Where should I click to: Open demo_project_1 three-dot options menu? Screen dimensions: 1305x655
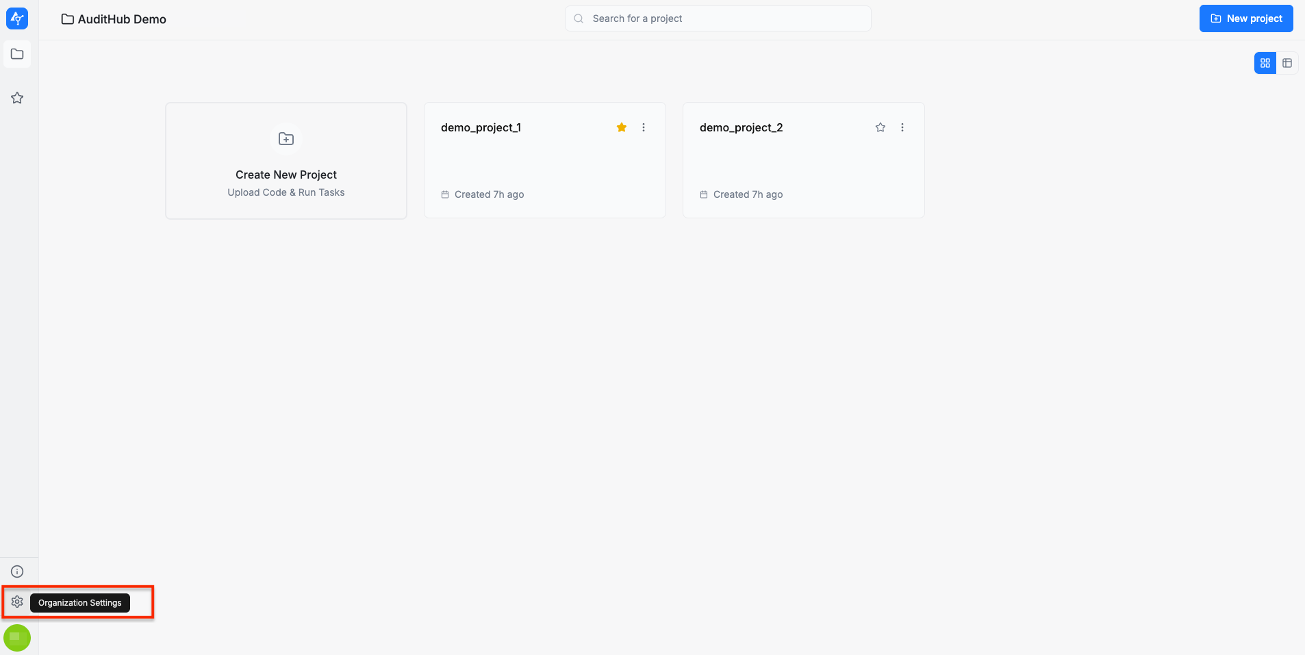pyautogui.click(x=644, y=127)
